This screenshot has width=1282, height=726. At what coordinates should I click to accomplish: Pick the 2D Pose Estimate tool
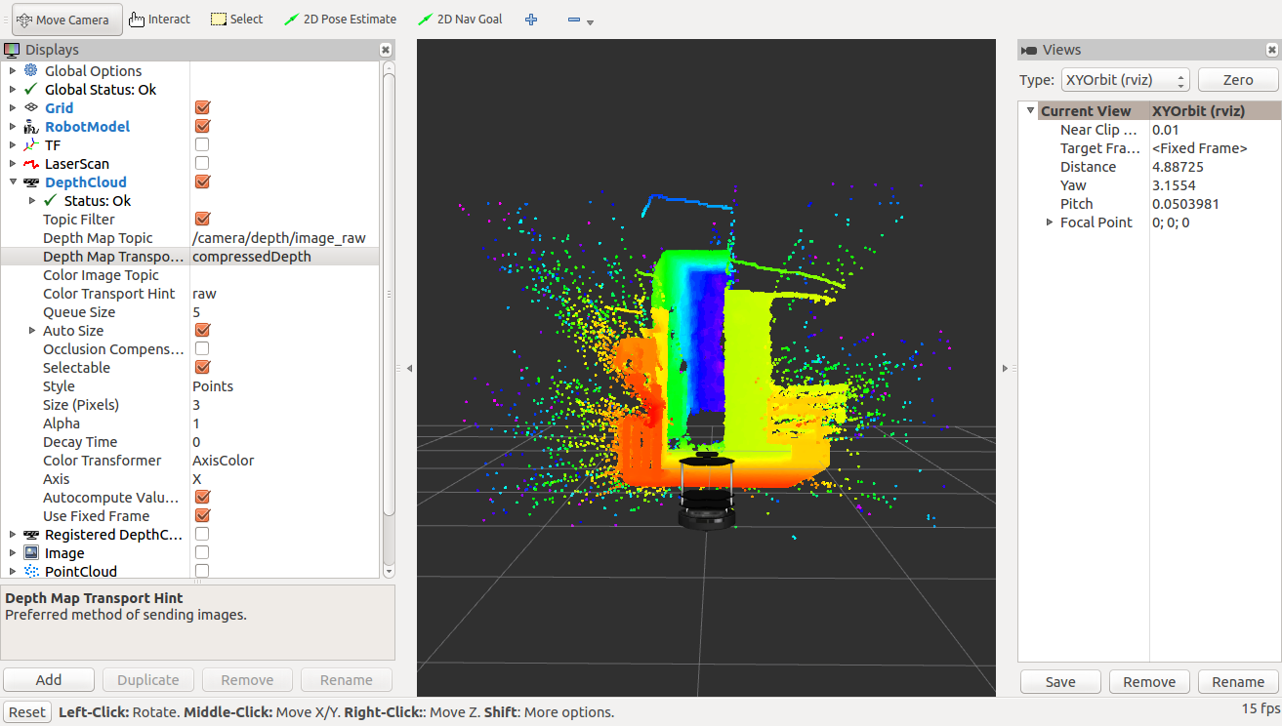340,20
